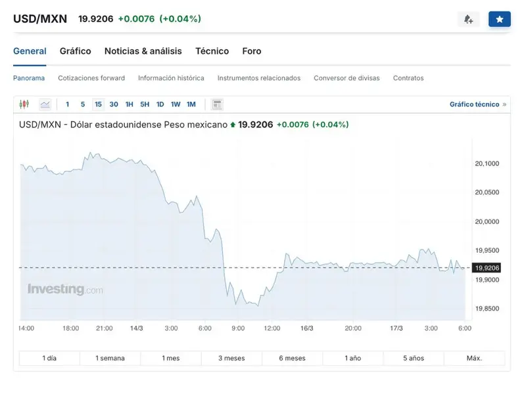The width and height of the screenshot is (526, 394).
Task: Select the candlestick chart style icon
Action: (25, 104)
